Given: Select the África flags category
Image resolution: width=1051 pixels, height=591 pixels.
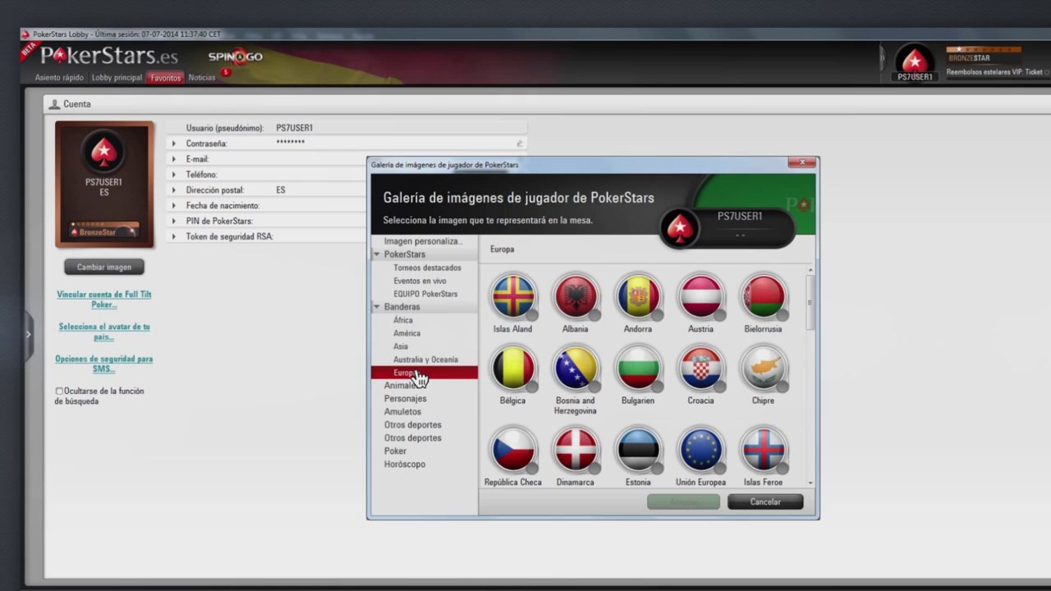Looking at the screenshot, I should click(403, 320).
